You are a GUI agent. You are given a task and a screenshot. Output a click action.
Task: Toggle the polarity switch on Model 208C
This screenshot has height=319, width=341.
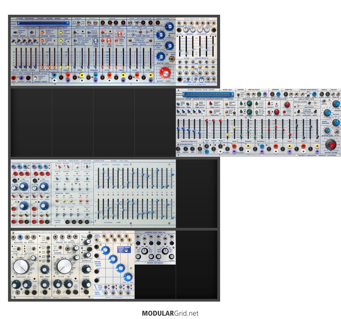[x=269, y=112]
